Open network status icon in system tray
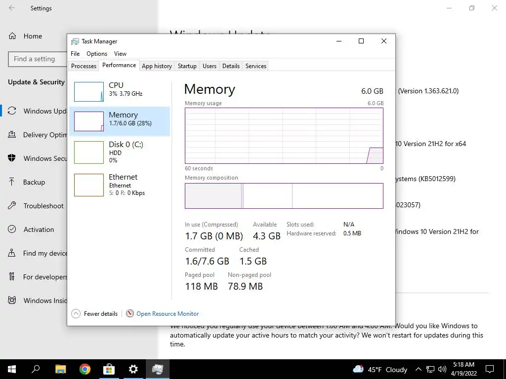Viewport: 506px width, 379px height. pyautogui.click(x=430, y=369)
